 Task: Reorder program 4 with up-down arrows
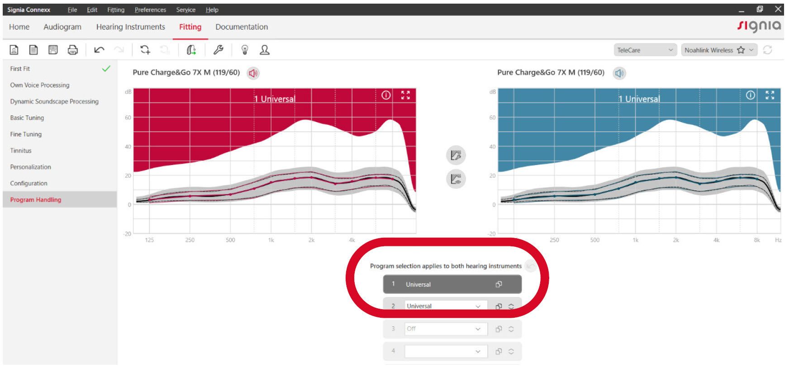(x=511, y=351)
